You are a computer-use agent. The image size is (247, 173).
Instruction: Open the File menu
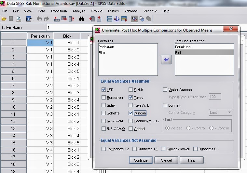click(x=5, y=11)
